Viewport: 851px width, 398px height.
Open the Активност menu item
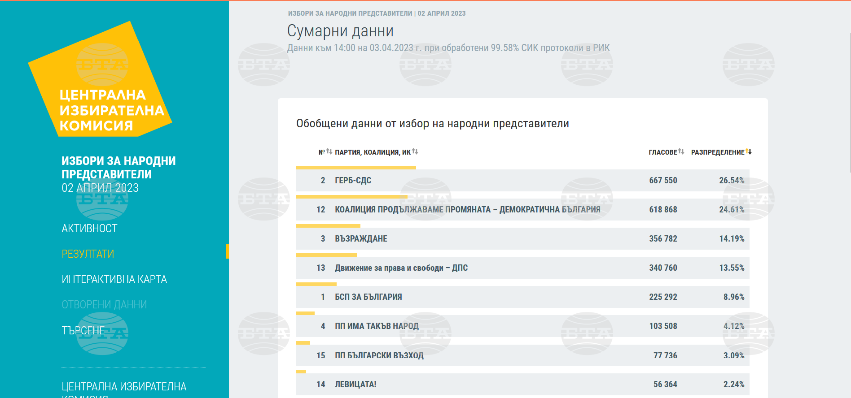coord(89,229)
